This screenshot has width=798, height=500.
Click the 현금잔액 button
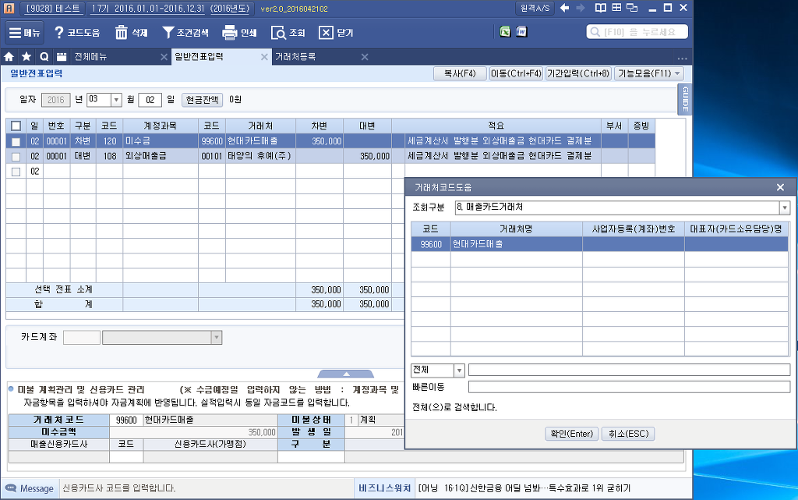[202, 100]
